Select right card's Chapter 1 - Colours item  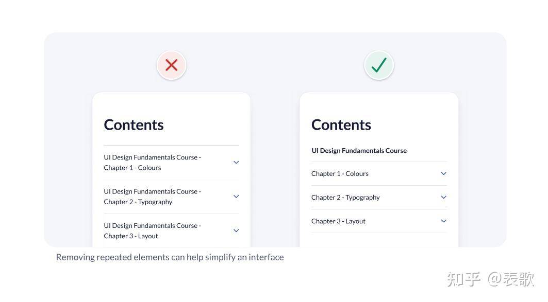click(379, 174)
